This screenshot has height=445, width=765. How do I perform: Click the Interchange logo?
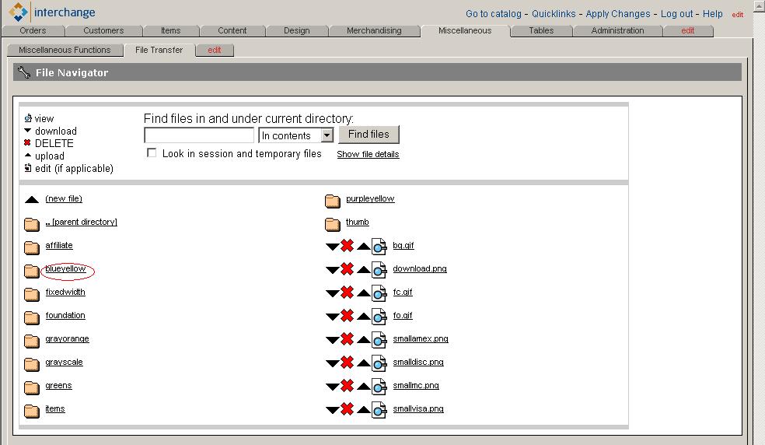point(52,12)
